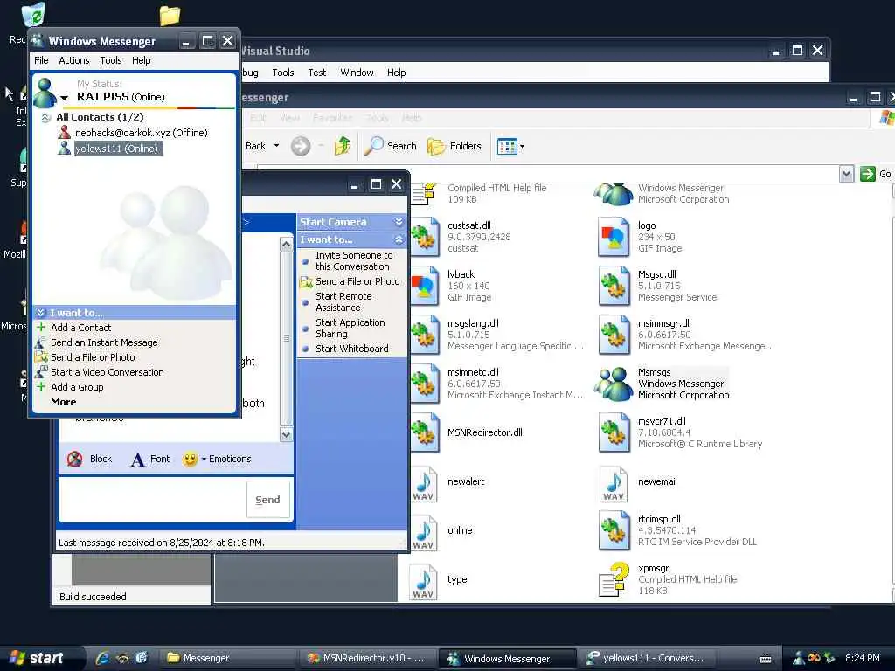
Task: Select contact nephacks@darkok.xyz (Offline)
Action: pyautogui.click(x=141, y=133)
